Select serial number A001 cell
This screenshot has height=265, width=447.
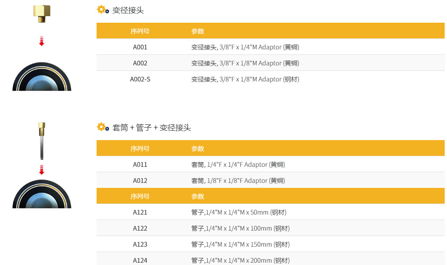140,47
